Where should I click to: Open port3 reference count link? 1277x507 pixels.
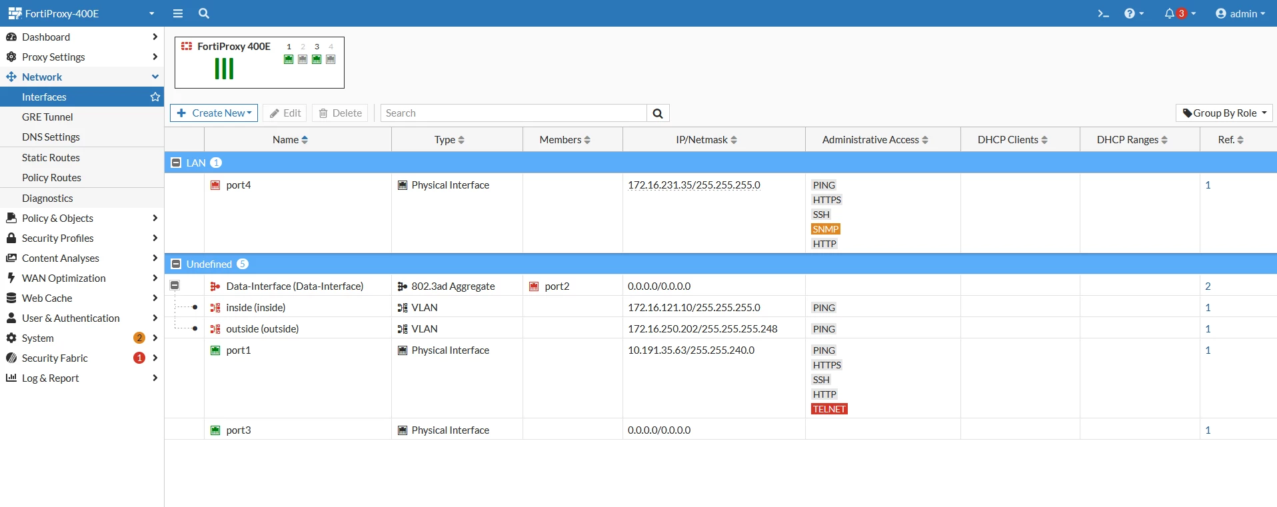click(x=1208, y=430)
